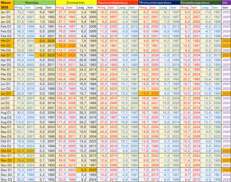Viewport: 231px width, 182px height.
Task: Select the 22,9 daily temperature in Jul D3
Action: tap(185, 108)
